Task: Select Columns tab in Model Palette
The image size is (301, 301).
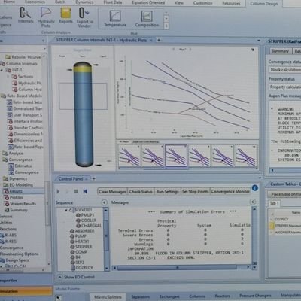Action: (x=197, y=296)
